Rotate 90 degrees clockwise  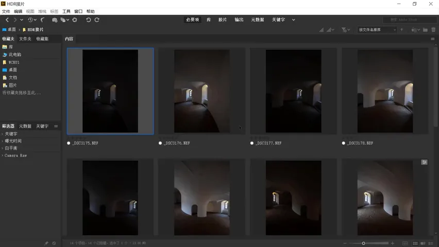tap(97, 20)
